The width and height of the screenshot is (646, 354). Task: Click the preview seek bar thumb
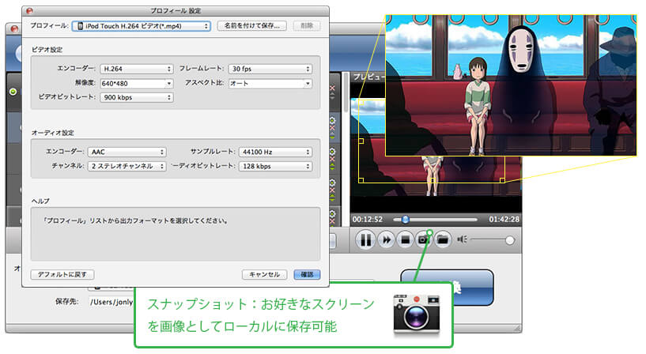[x=406, y=220]
